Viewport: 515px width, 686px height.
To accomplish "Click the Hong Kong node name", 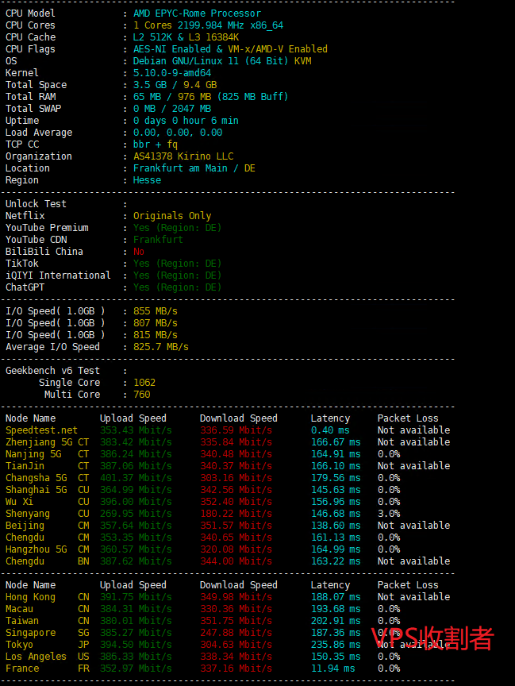I will pos(30,597).
